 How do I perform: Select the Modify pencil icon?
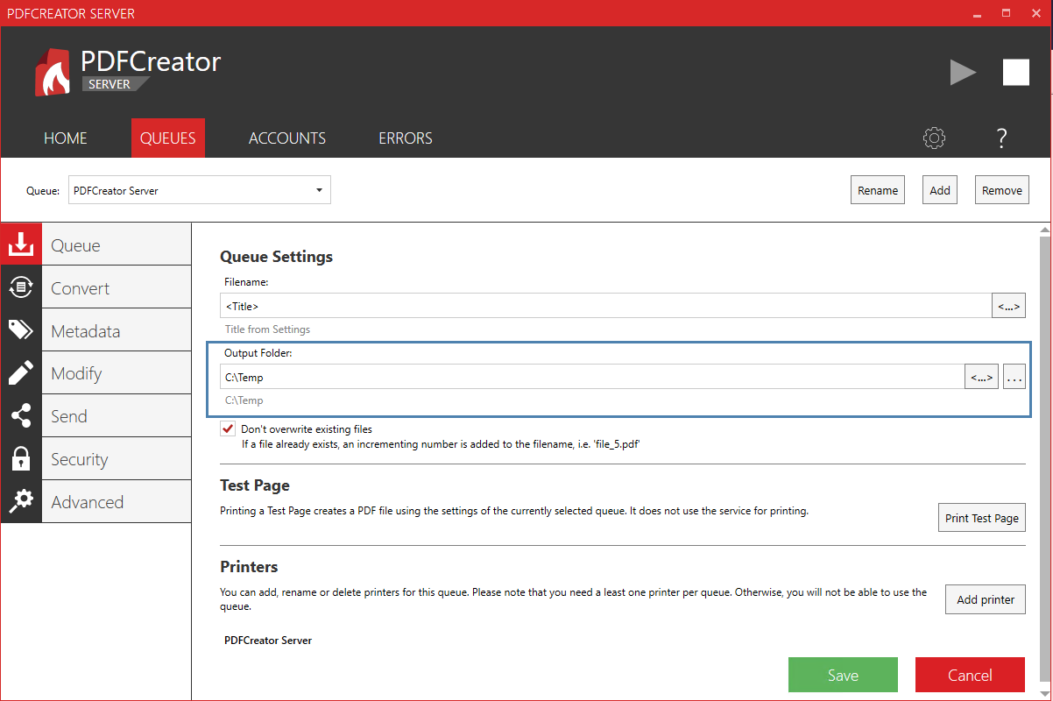tap(21, 372)
